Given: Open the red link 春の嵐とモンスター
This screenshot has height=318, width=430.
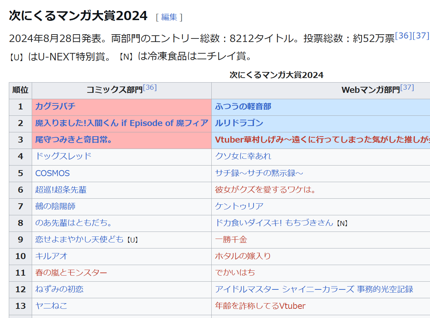Looking at the screenshot, I should click(x=71, y=272).
